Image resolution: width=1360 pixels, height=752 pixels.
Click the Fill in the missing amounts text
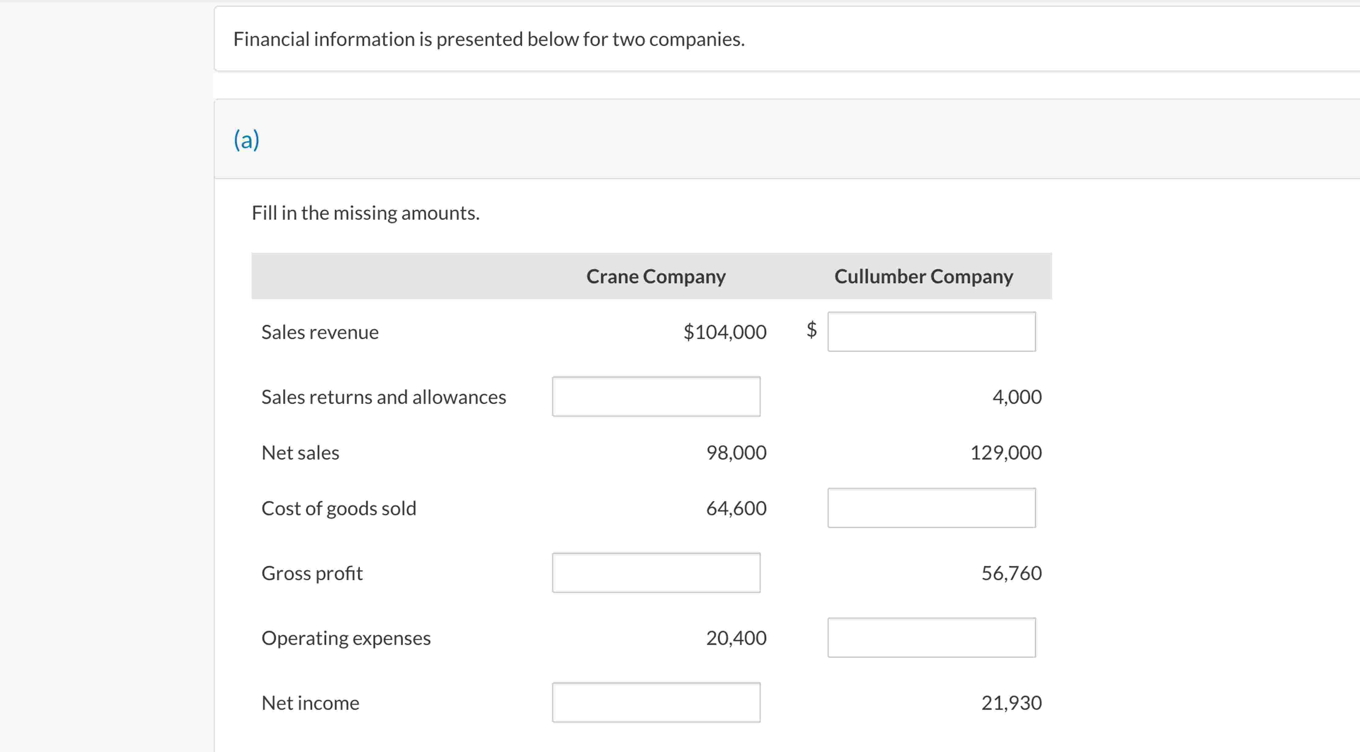365,213
